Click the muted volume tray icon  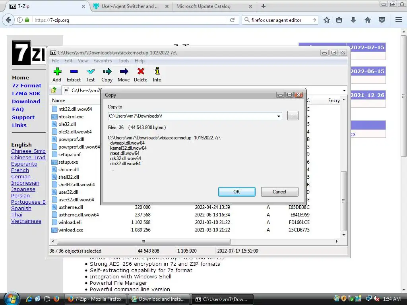coord(376,299)
